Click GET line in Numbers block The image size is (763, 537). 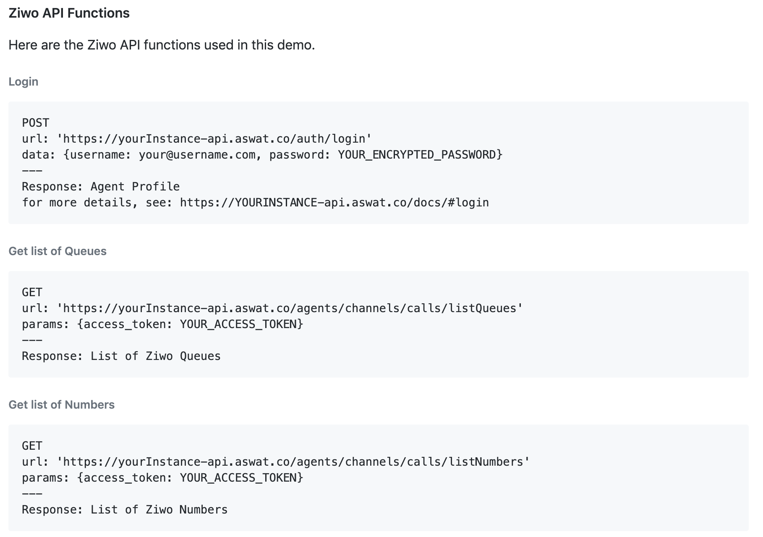click(x=32, y=446)
